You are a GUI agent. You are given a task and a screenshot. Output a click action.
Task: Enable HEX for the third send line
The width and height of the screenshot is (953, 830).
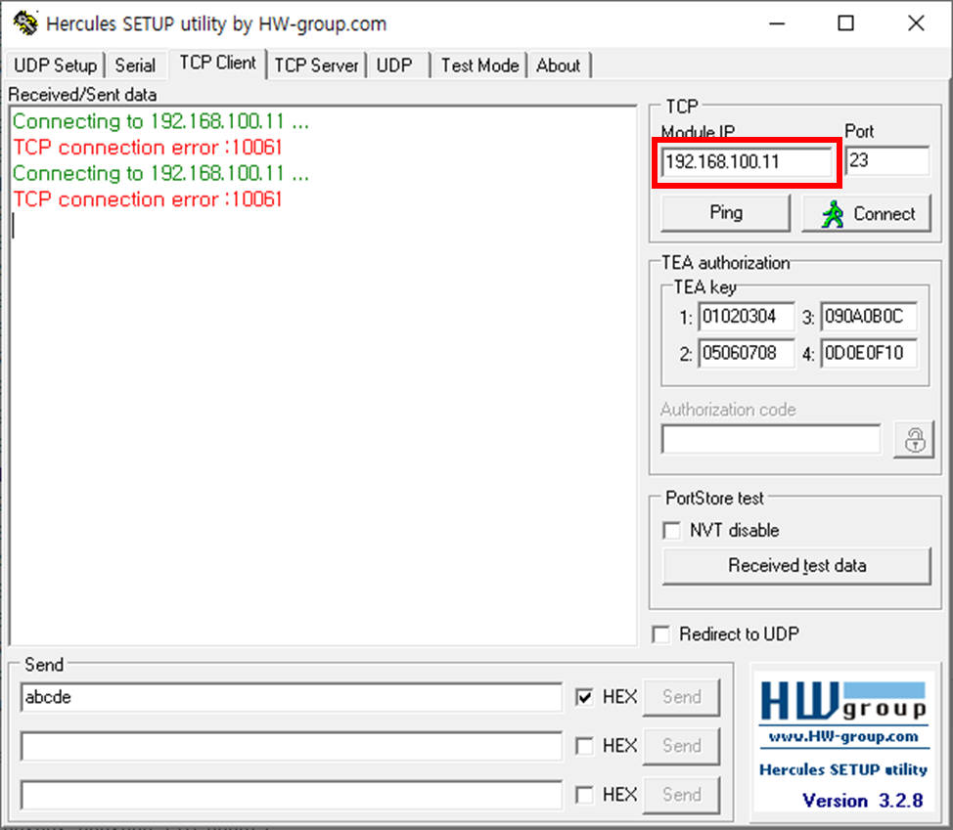click(584, 795)
